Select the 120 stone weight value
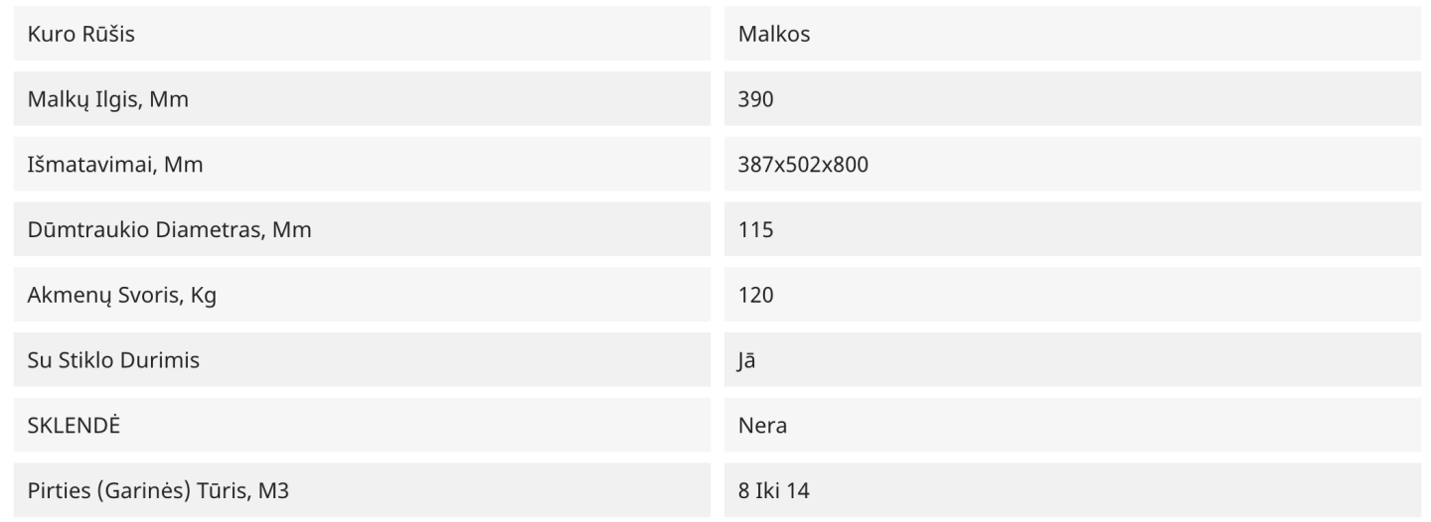1431x522 pixels. pos(756,295)
